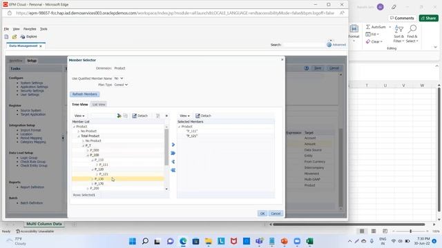The width and height of the screenshot is (442, 248).
Task: Click the new document toolbar icon
Action: coord(6,37)
